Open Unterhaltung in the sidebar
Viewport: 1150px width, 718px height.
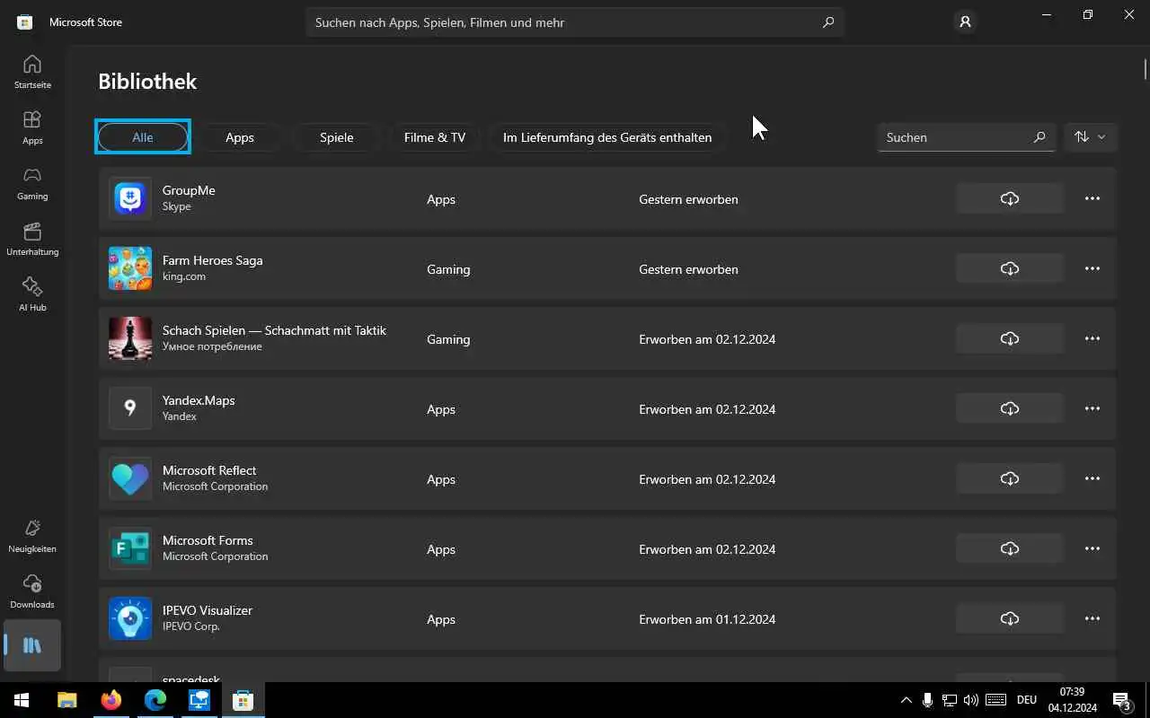click(32, 239)
